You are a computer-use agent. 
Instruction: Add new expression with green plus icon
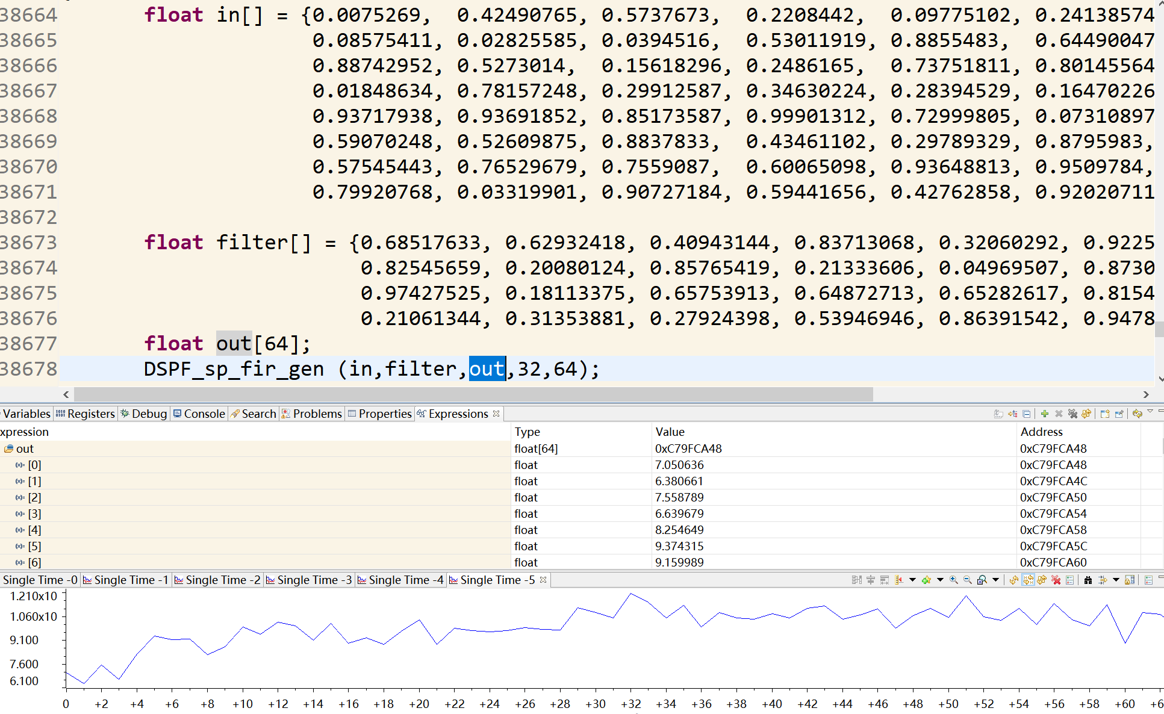tap(1045, 414)
